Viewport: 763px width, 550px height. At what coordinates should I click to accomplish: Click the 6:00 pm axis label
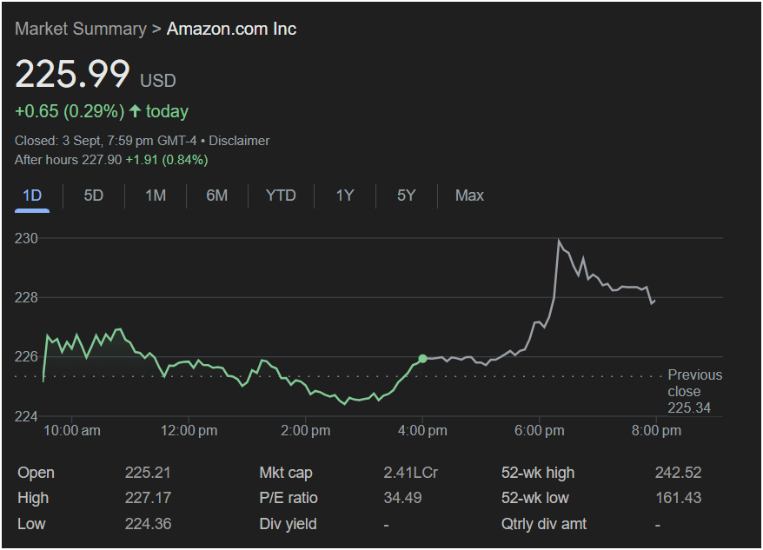pyautogui.click(x=539, y=431)
